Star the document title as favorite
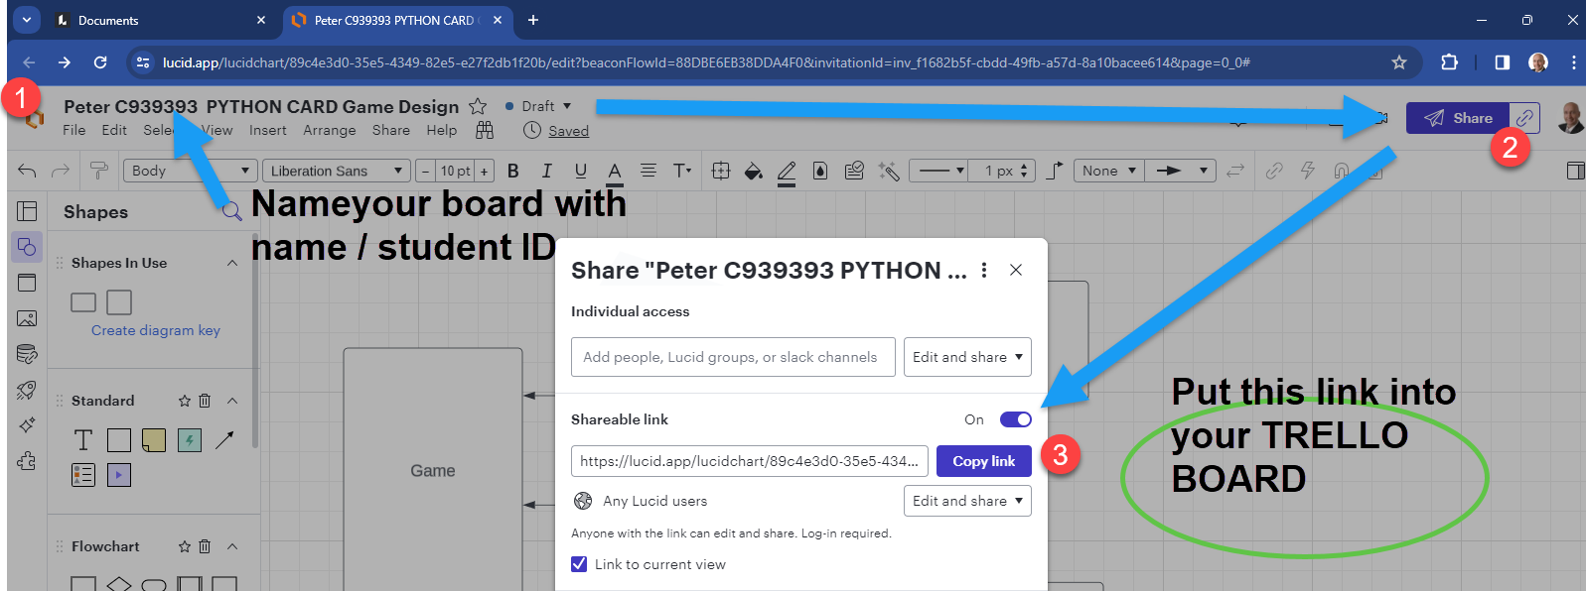1586x591 pixels. pyautogui.click(x=478, y=106)
